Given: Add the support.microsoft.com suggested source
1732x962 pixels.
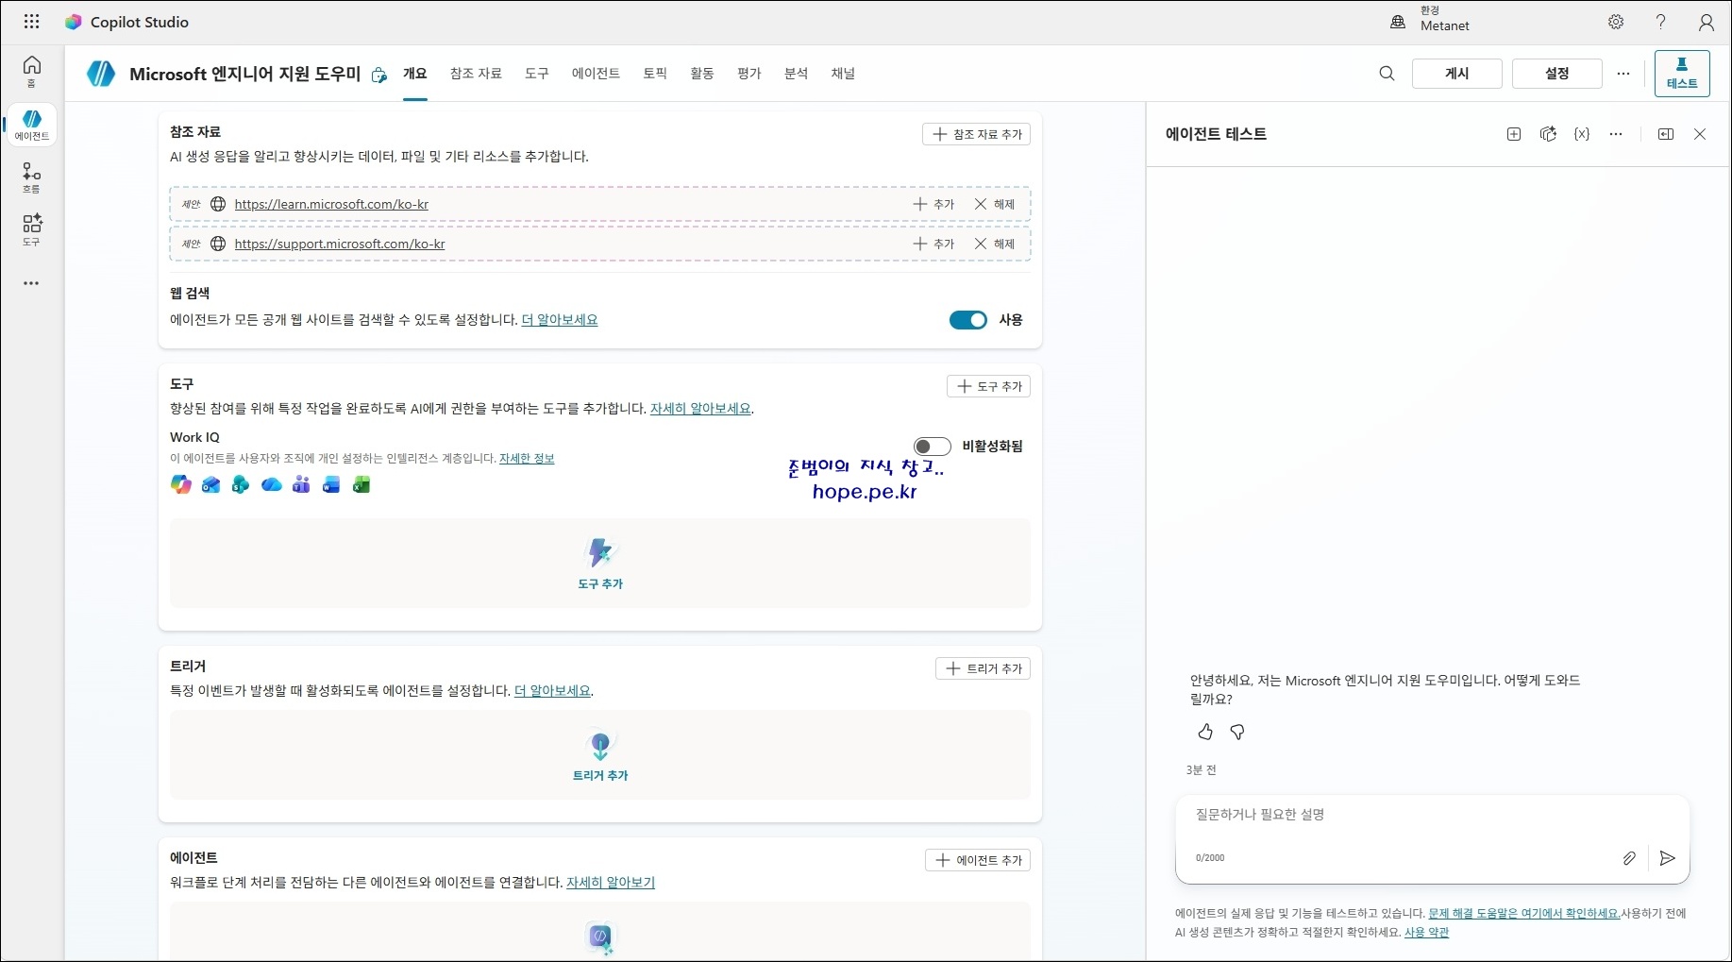Looking at the screenshot, I should click(933, 244).
